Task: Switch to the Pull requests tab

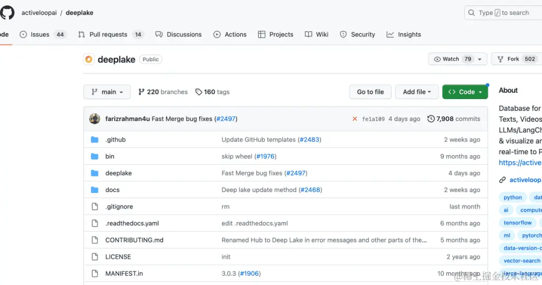Action: pos(110,34)
